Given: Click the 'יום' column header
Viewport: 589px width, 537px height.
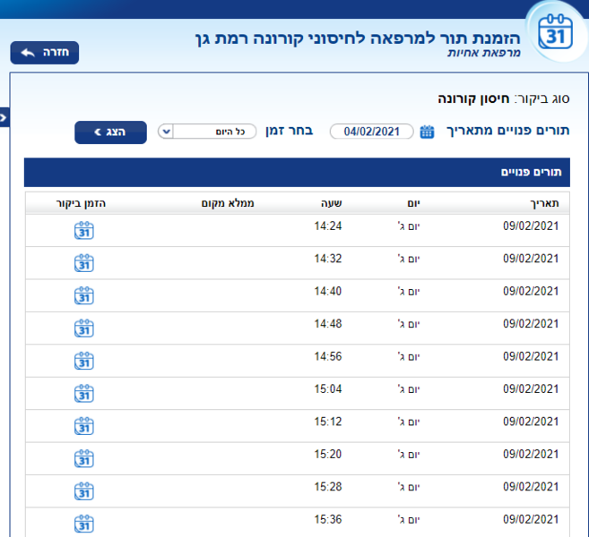Looking at the screenshot, I should (413, 203).
